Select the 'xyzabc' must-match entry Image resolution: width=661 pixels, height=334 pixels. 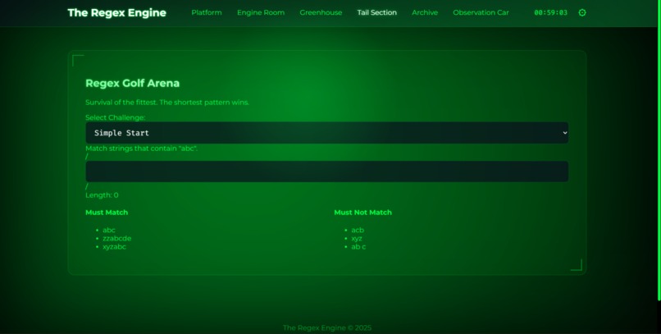pos(114,247)
